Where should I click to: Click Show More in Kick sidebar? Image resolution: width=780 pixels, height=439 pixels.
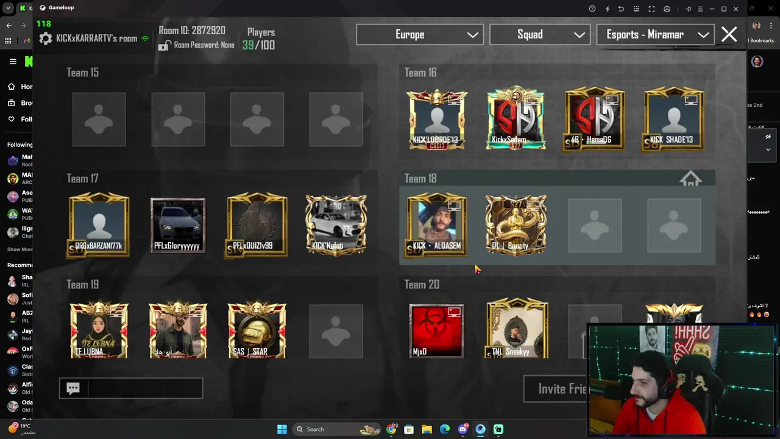point(20,249)
